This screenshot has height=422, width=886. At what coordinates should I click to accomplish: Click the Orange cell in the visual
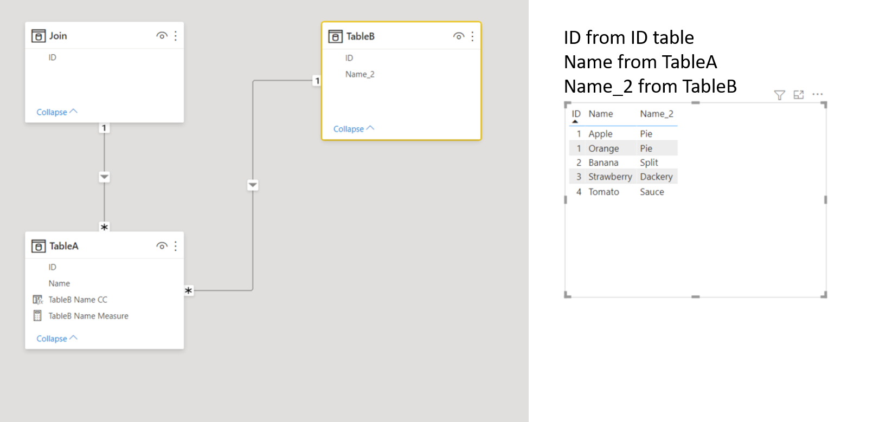pos(603,148)
